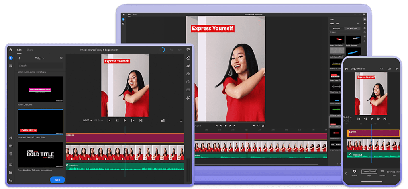
Task: Go back with the left chevron in Titles panel
Action: 19,58
